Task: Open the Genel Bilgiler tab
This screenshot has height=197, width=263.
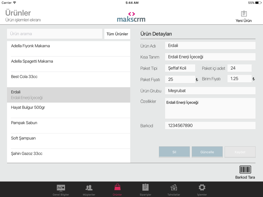Action: pyautogui.click(x=61, y=190)
